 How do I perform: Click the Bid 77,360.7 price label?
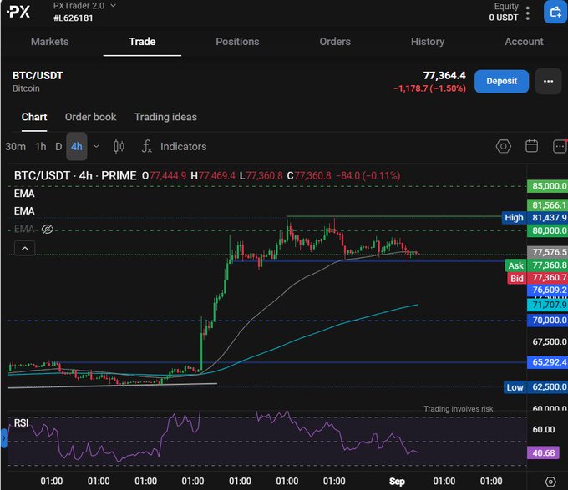point(537,278)
